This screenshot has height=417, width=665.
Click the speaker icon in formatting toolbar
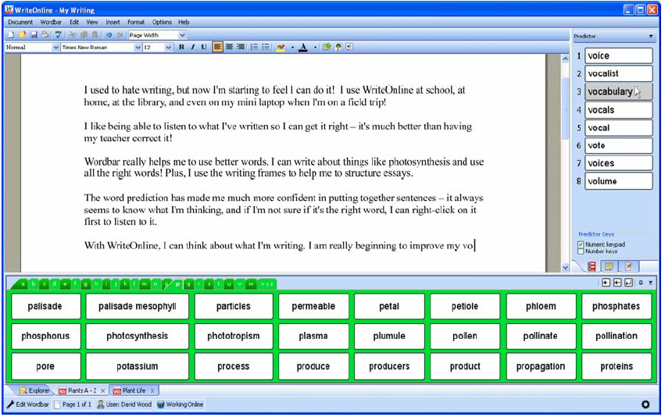[x=349, y=47]
